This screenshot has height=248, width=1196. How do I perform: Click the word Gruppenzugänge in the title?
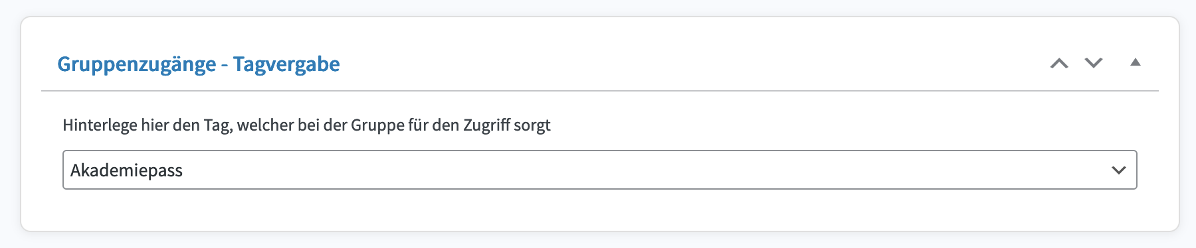pos(136,64)
